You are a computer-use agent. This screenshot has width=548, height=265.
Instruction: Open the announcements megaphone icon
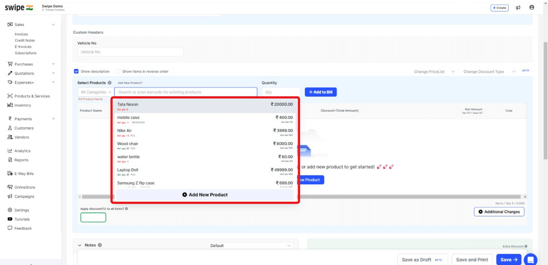point(518,8)
